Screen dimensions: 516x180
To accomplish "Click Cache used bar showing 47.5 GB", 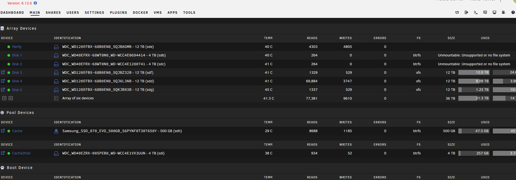I will [x=474, y=131].
